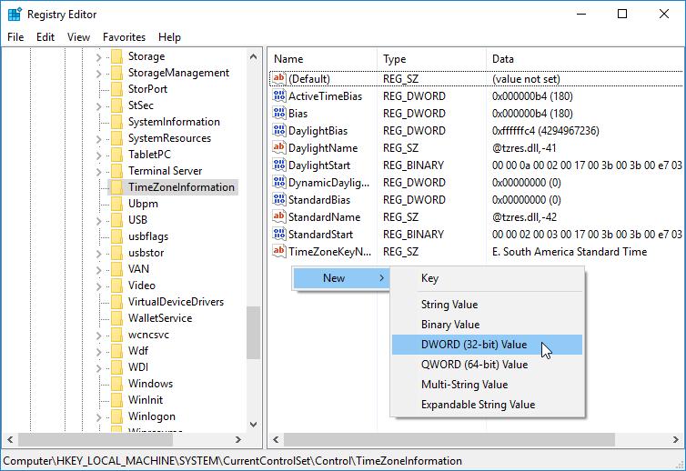This screenshot has height=471, width=686.
Task: Click the WinInit folder icon
Action: click(x=116, y=400)
